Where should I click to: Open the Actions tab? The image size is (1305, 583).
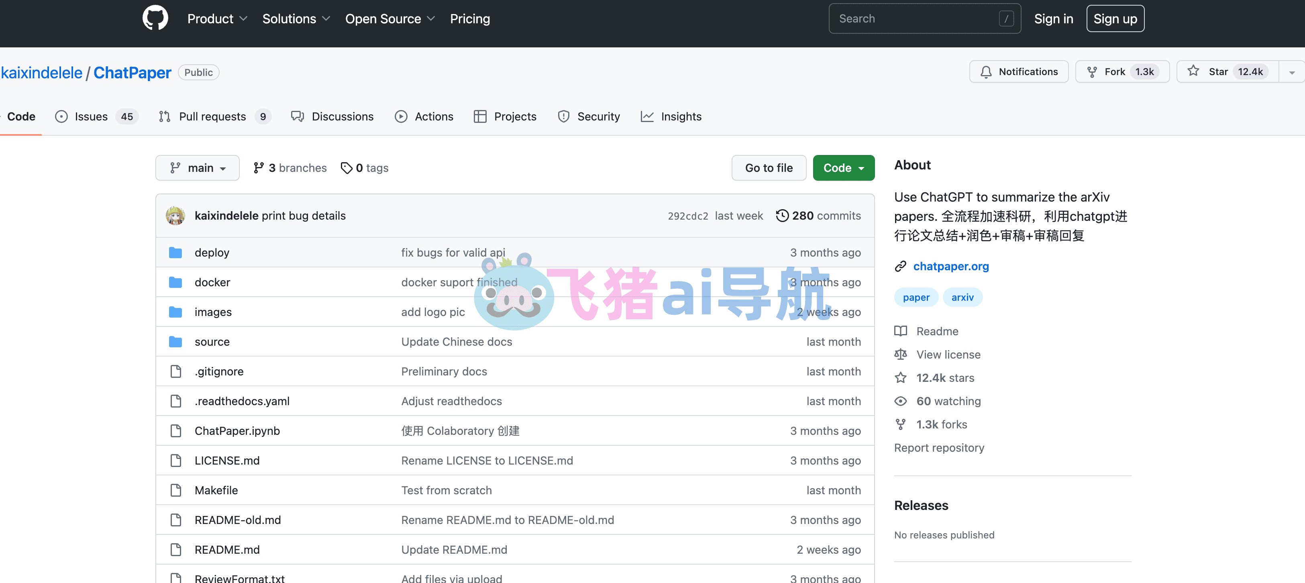[424, 116]
